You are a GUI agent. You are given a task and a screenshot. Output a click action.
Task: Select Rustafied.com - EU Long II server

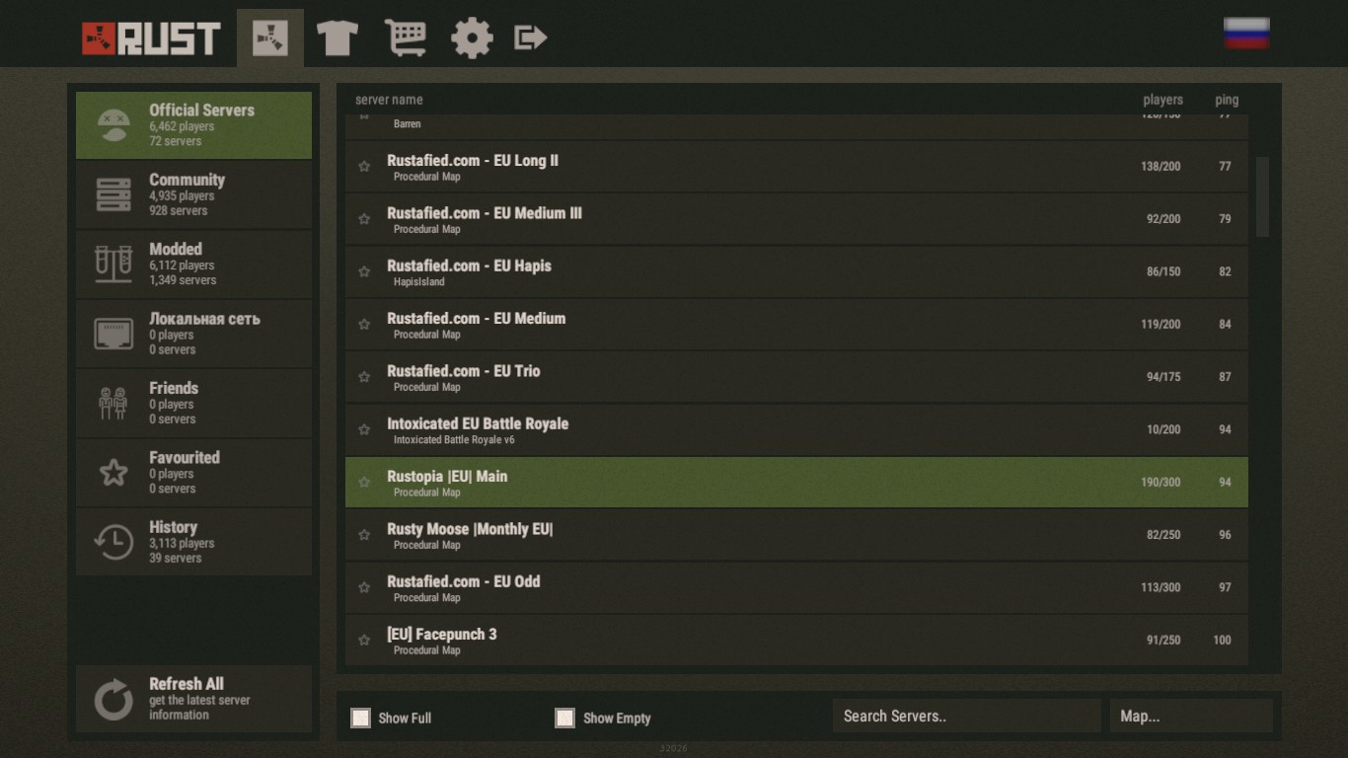click(796, 167)
